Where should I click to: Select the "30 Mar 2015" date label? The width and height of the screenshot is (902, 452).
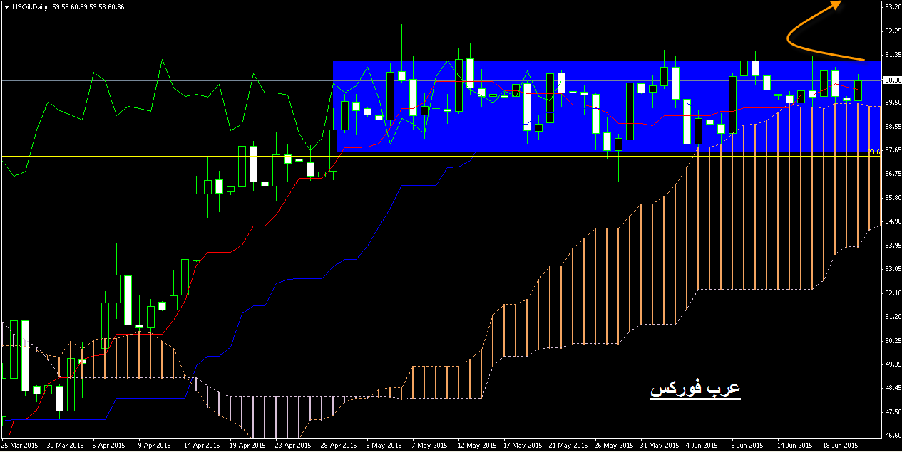[65, 446]
